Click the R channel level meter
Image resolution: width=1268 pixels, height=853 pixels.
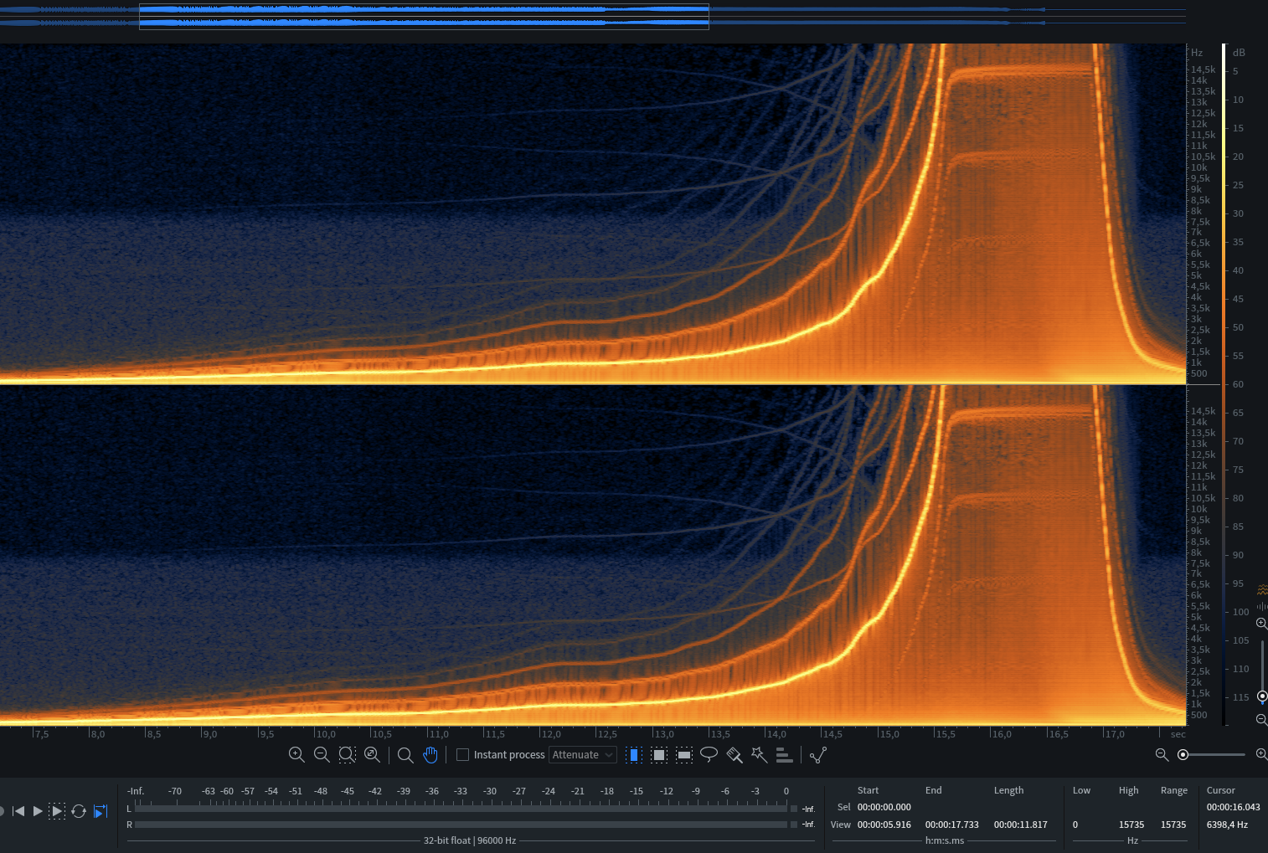(461, 825)
